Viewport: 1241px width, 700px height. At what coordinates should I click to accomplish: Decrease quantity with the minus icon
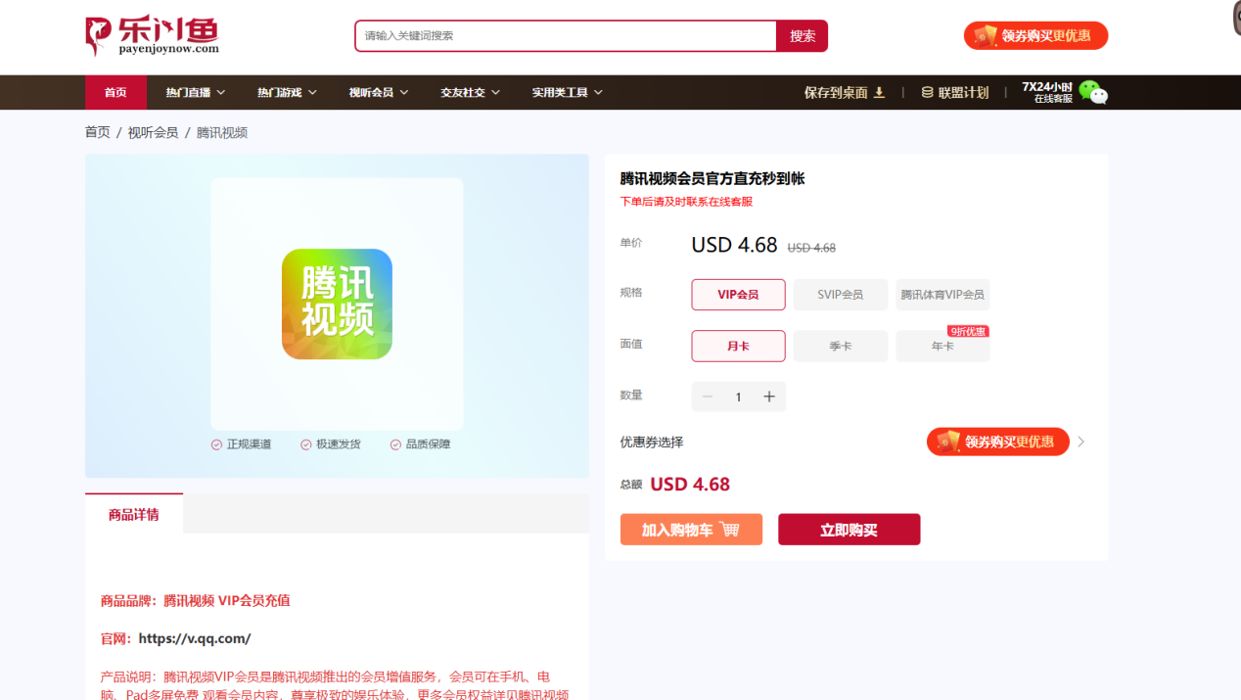point(708,397)
